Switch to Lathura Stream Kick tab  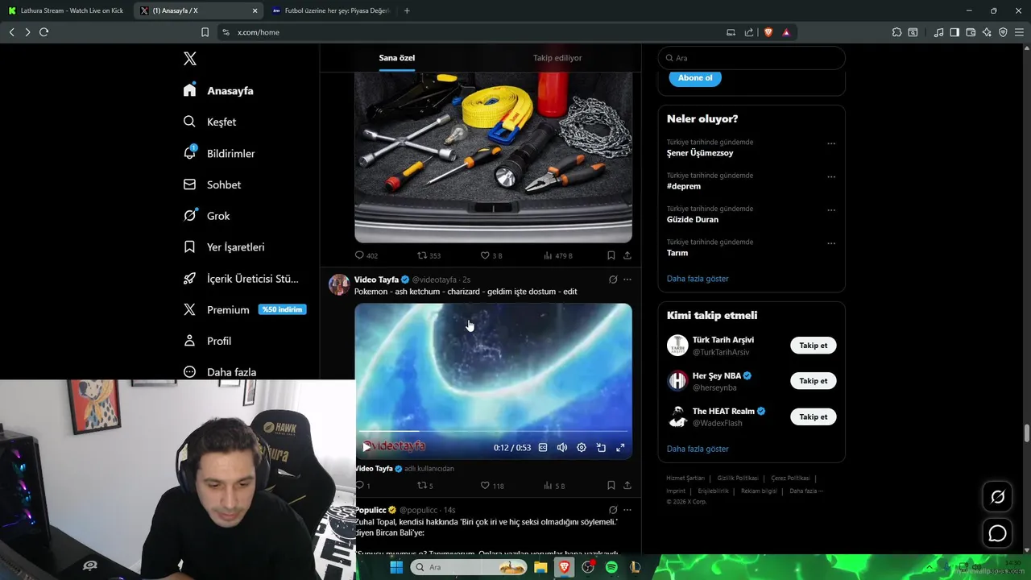coord(66,10)
